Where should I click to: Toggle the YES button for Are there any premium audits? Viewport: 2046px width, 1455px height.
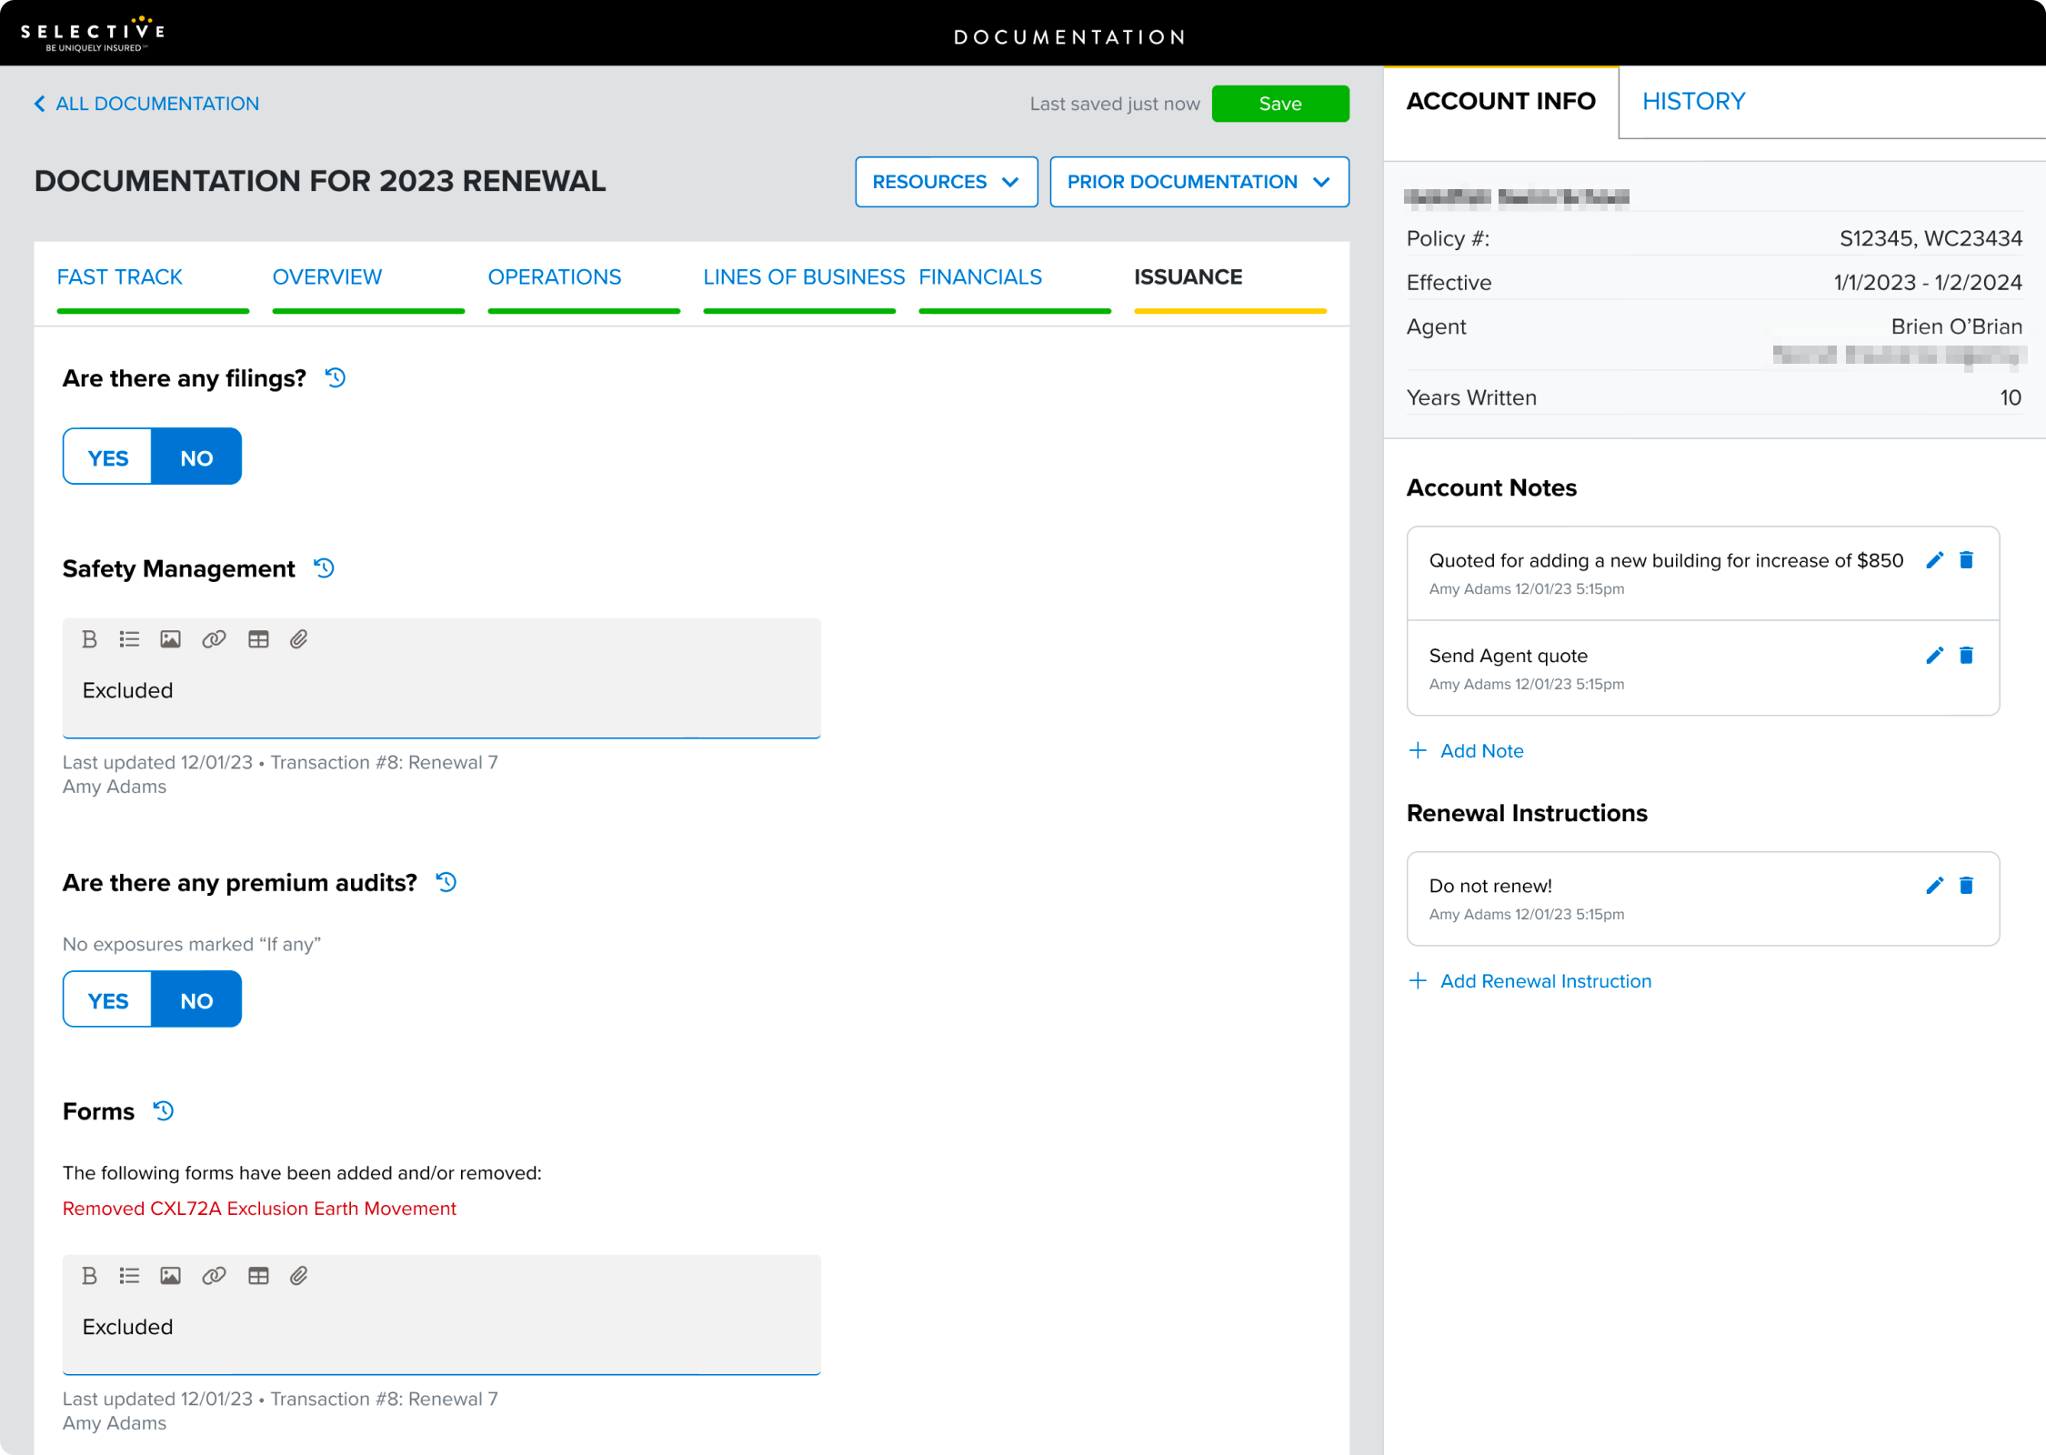click(x=107, y=998)
